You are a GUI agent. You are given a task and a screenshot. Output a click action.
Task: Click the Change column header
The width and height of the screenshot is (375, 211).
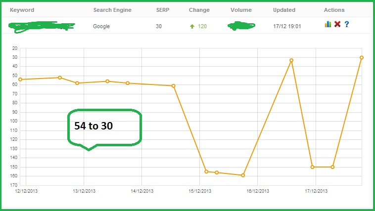pos(199,10)
